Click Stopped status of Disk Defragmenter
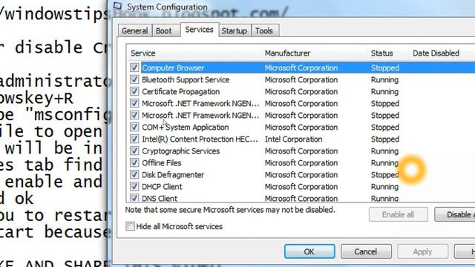 click(x=385, y=175)
